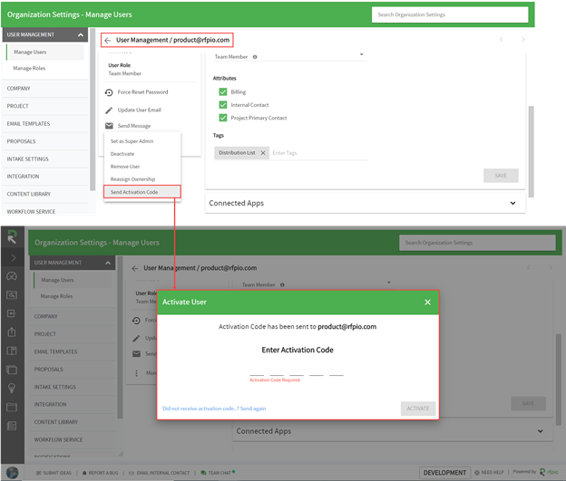Expand COMPANY section in the top screenshot
566x481 pixels.
(x=44, y=89)
